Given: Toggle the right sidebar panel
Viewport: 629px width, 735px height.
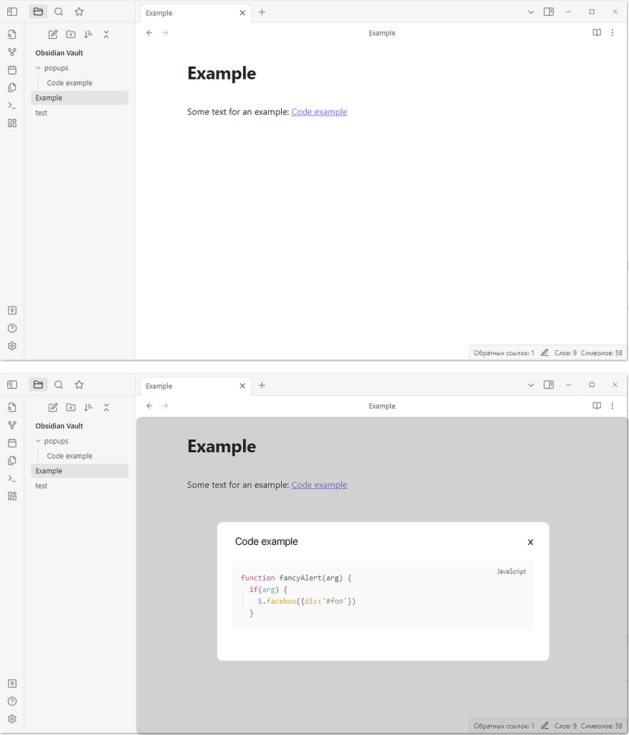Looking at the screenshot, I should click(x=548, y=11).
